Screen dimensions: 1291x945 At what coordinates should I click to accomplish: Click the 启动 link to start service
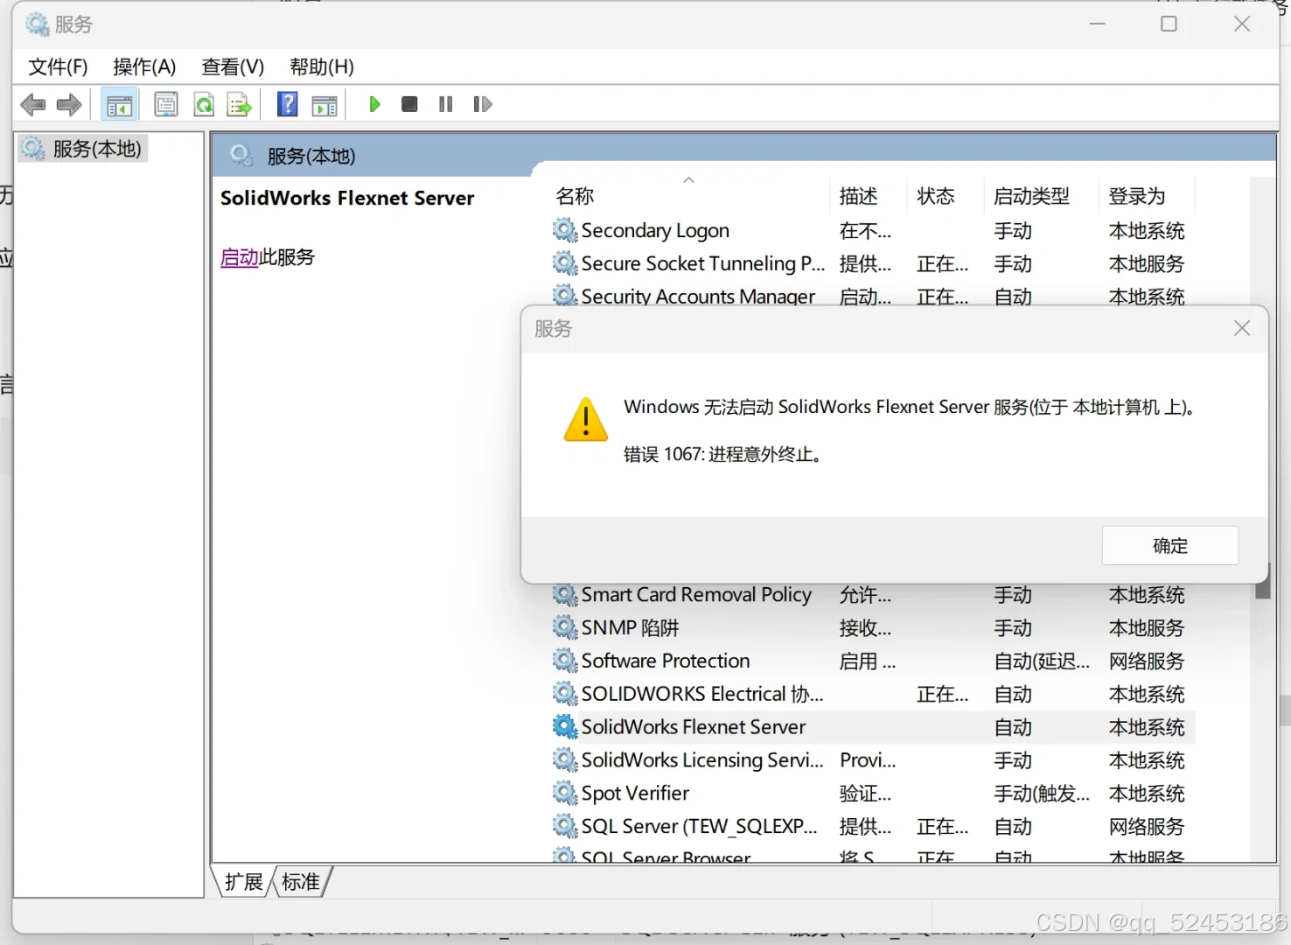[x=239, y=257]
